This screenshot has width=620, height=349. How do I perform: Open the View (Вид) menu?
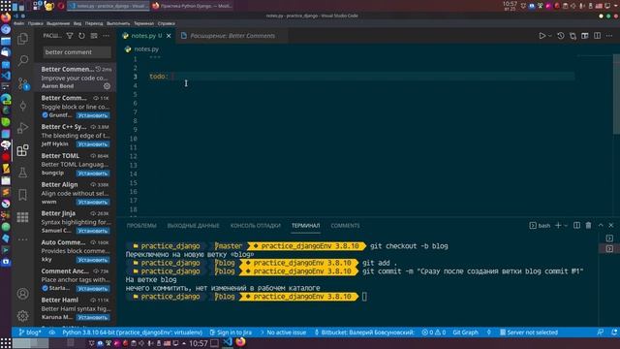point(77,23)
